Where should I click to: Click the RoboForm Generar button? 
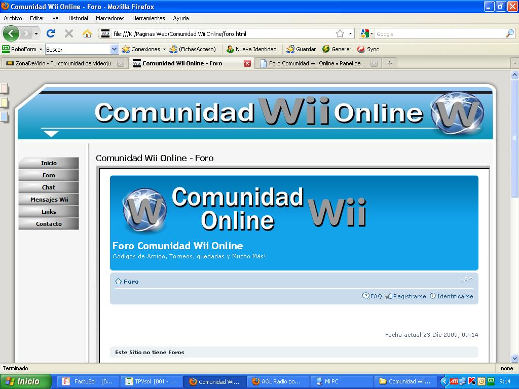coord(337,49)
